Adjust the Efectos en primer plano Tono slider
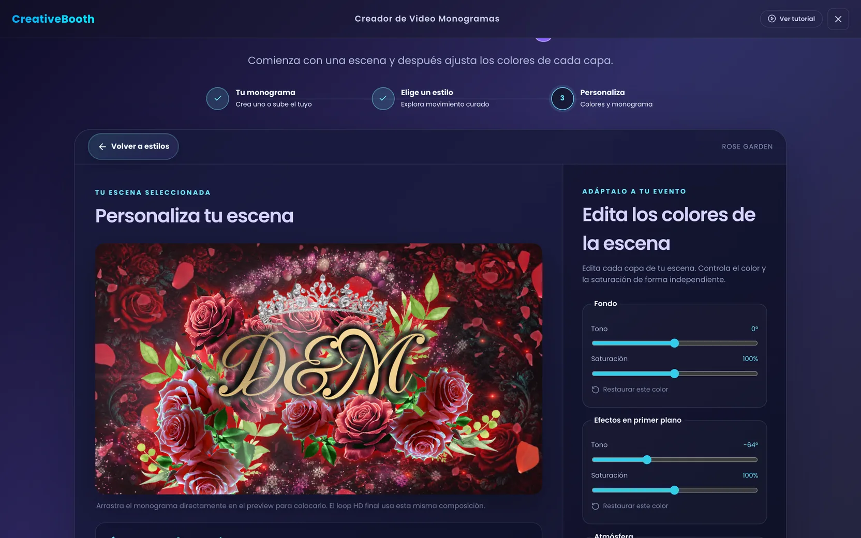Screen dimensions: 861x538 (x=674, y=459)
